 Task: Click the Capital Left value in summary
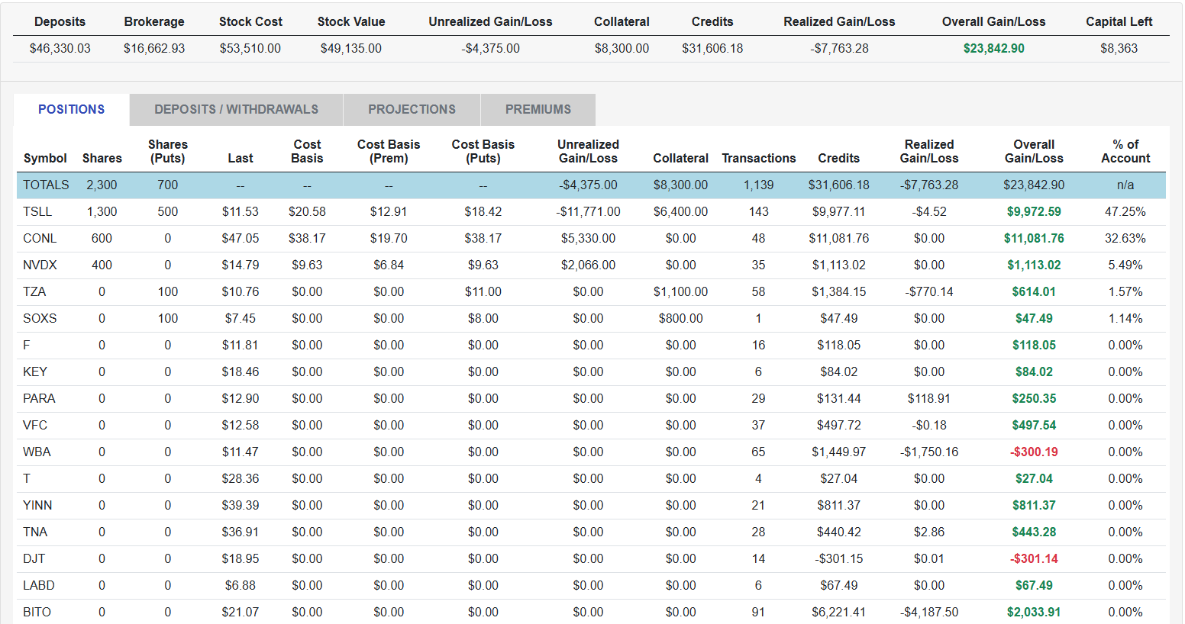pyautogui.click(x=1119, y=48)
